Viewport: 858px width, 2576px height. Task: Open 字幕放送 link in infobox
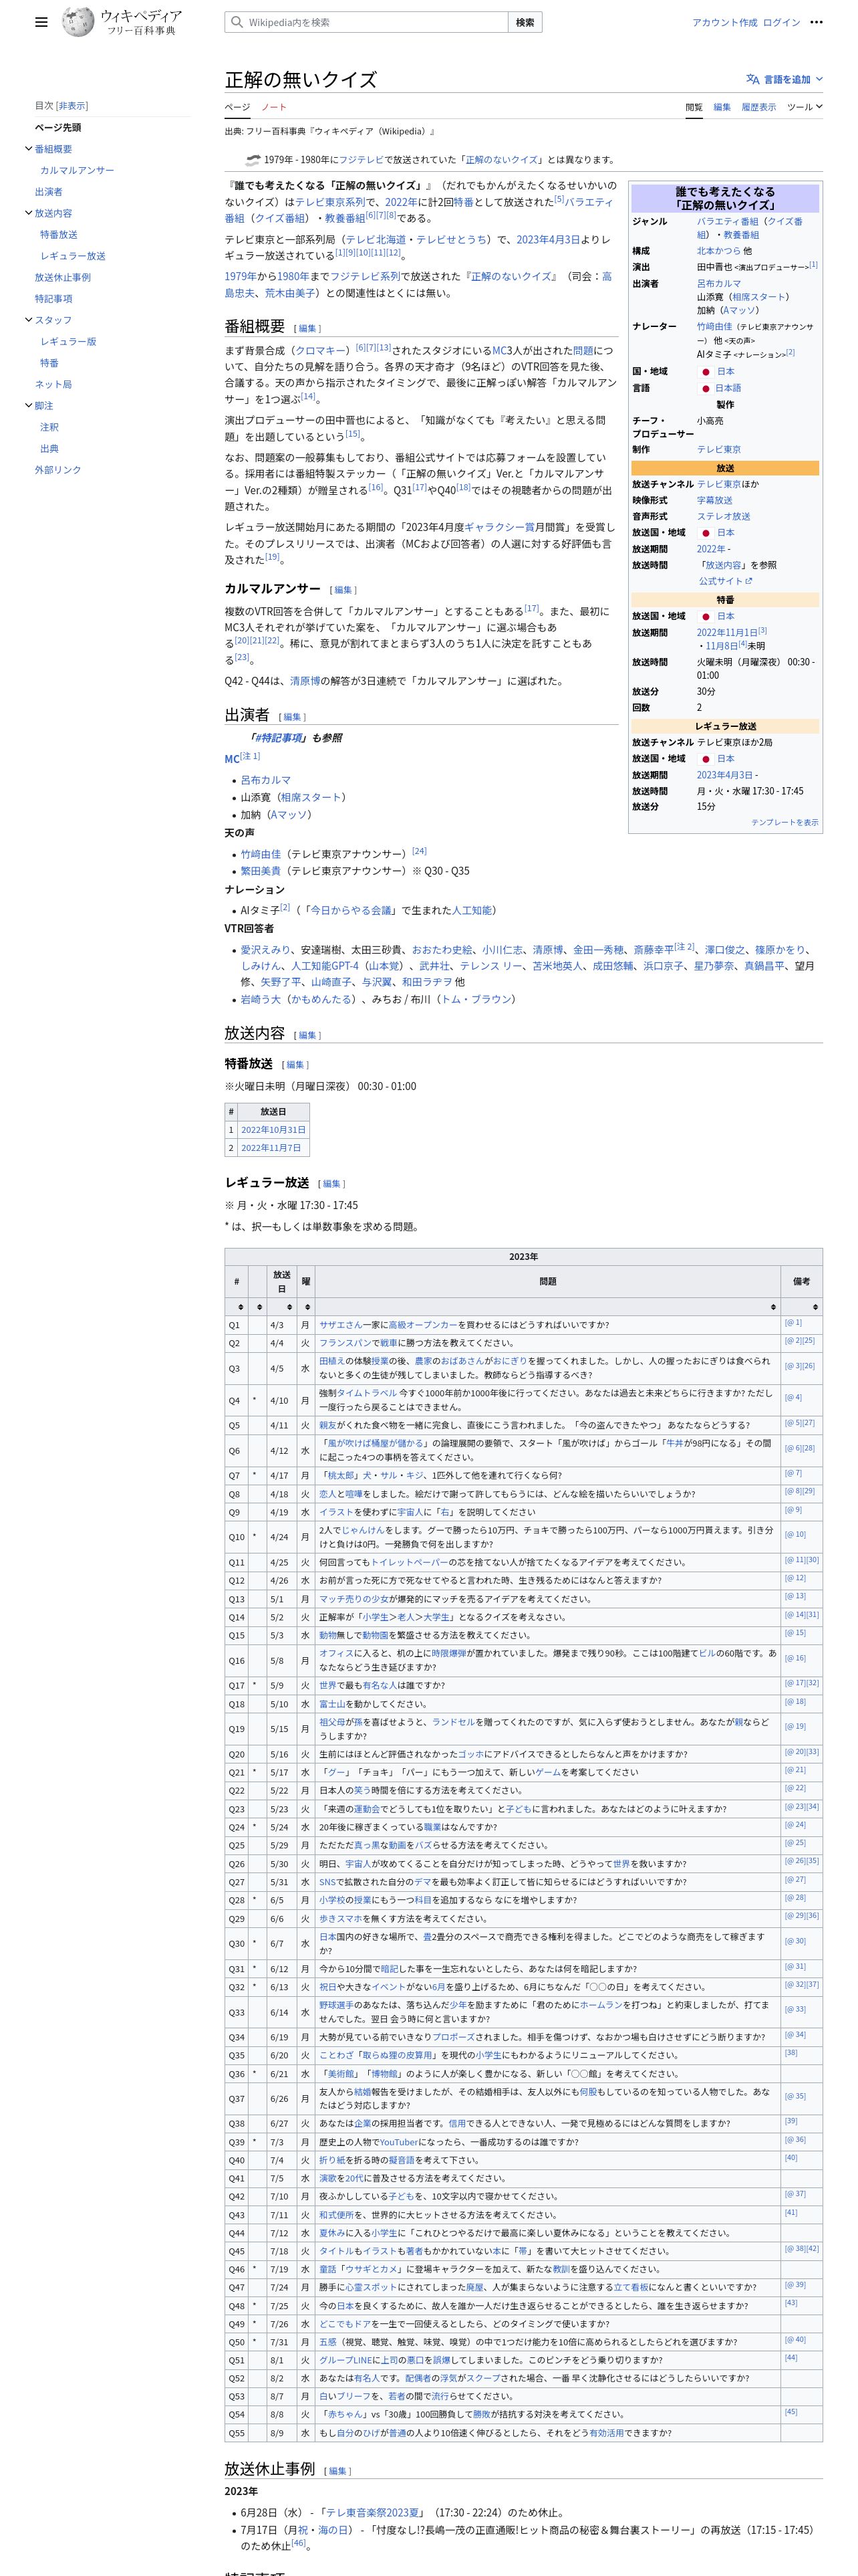click(714, 500)
